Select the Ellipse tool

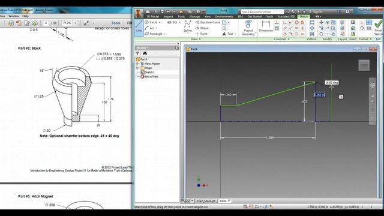(x=202, y=28)
